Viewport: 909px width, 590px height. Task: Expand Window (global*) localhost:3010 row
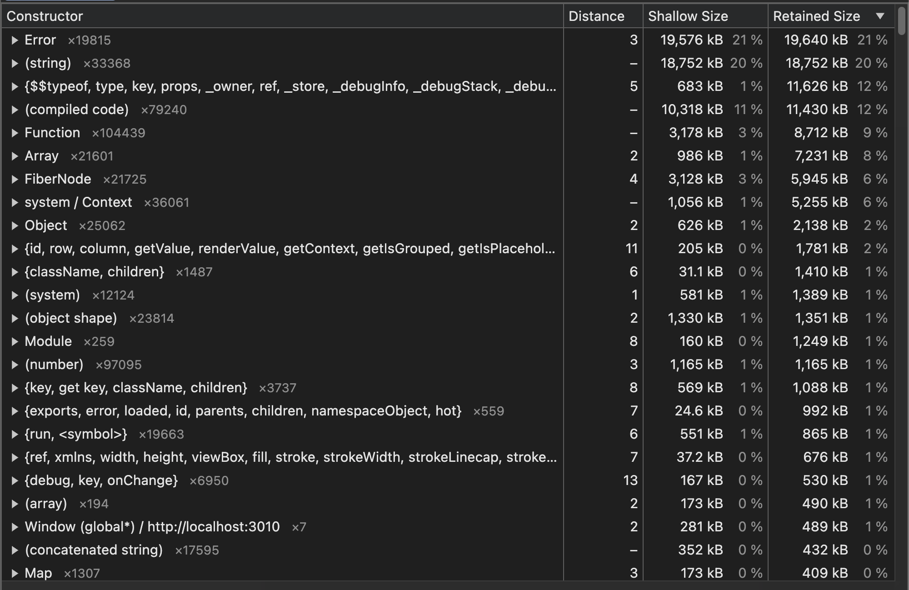[x=15, y=527]
